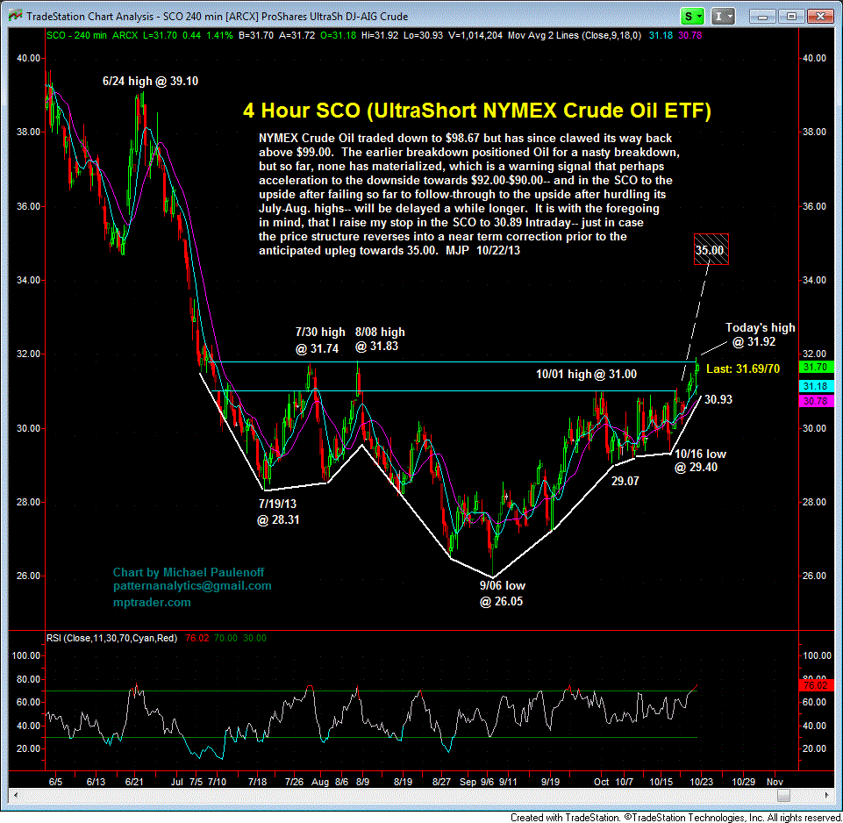843x823 pixels.
Task: Click the left-axis 34.00 price label
Action: (28, 280)
